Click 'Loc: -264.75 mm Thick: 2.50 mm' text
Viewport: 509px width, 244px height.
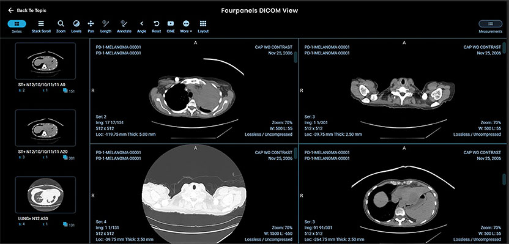[x=335, y=240]
